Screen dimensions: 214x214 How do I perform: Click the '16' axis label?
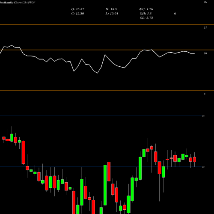tap(205, 53)
